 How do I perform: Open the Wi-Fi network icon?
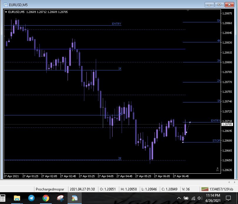tap(193, 198)
